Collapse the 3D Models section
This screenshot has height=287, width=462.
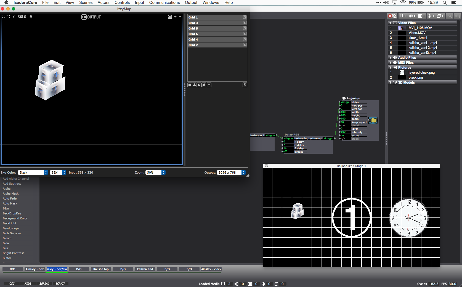[x=390, y=83]
